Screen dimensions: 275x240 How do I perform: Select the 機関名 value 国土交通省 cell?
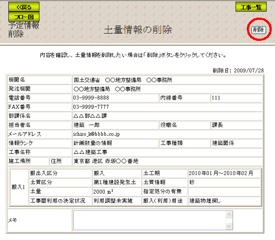167,80
